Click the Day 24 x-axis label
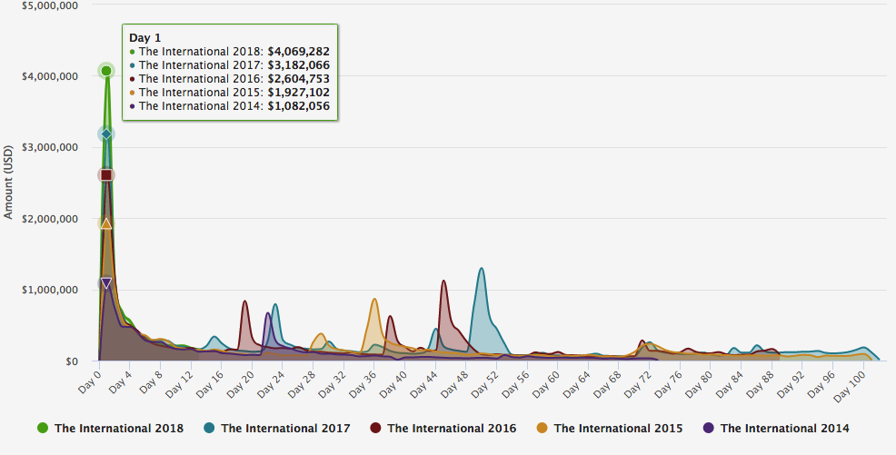Screen dimensions: 896x455 [x=271, y=383]
